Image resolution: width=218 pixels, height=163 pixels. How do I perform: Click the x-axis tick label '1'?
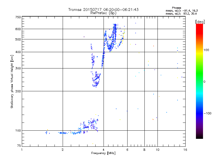(x=22, y=150)
